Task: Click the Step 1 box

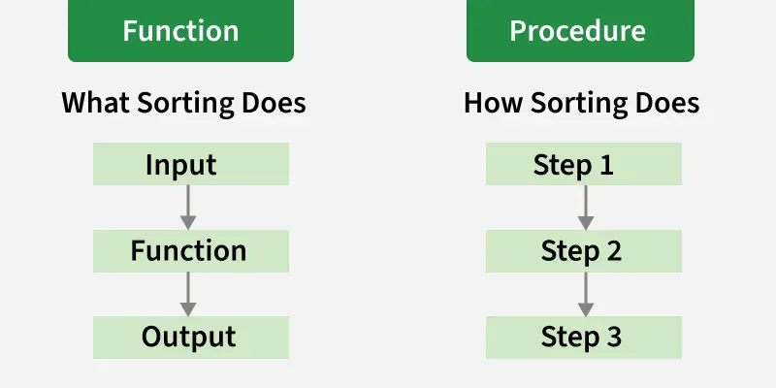Action: pyautogui.click(x=583, y=164)
